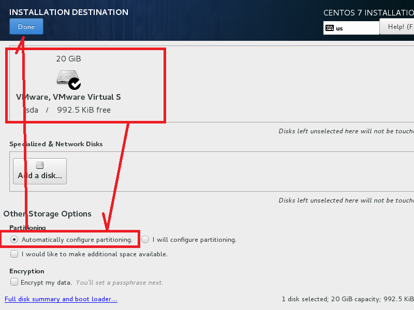This screenshot has width=414, height=310.
Task: Click the Done button
Action: (26, 27)
